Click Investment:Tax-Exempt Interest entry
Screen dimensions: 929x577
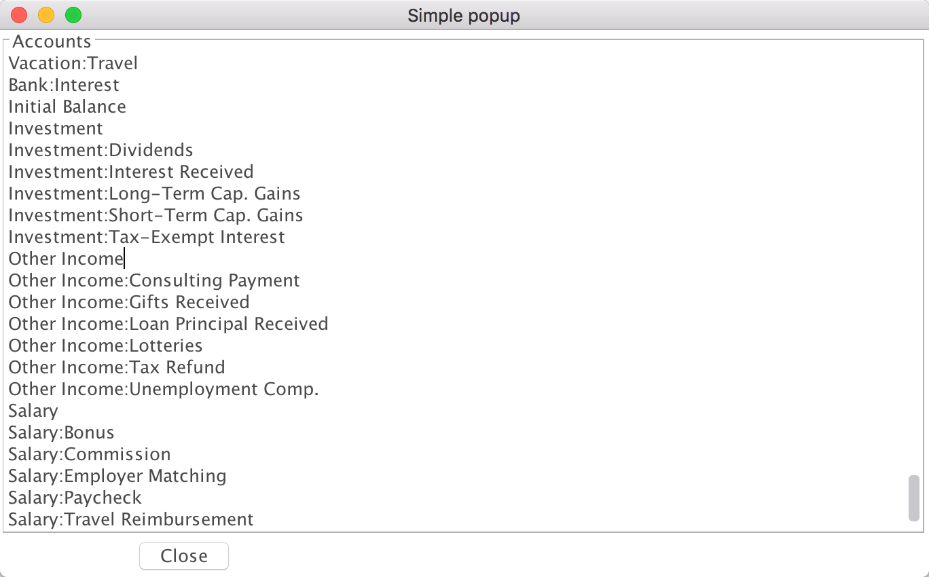[x=147, y=237]
